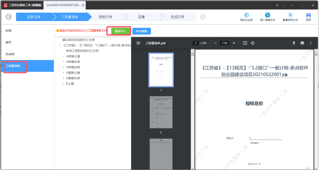Rotate the PDF page with the rotate icon

pyautogui.click(x=253, y=43)
